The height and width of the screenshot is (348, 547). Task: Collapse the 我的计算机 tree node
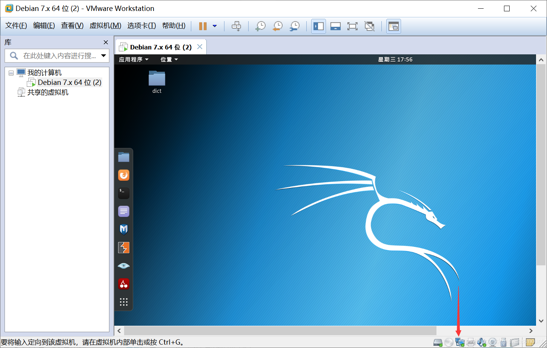[x=11, y=73]
